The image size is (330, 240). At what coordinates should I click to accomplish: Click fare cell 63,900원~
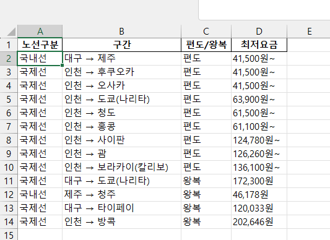tap(259, 100)
